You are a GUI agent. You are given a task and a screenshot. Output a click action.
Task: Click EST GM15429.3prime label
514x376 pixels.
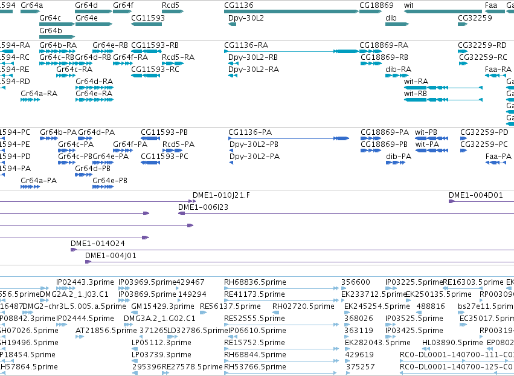(x=162, y=306)
